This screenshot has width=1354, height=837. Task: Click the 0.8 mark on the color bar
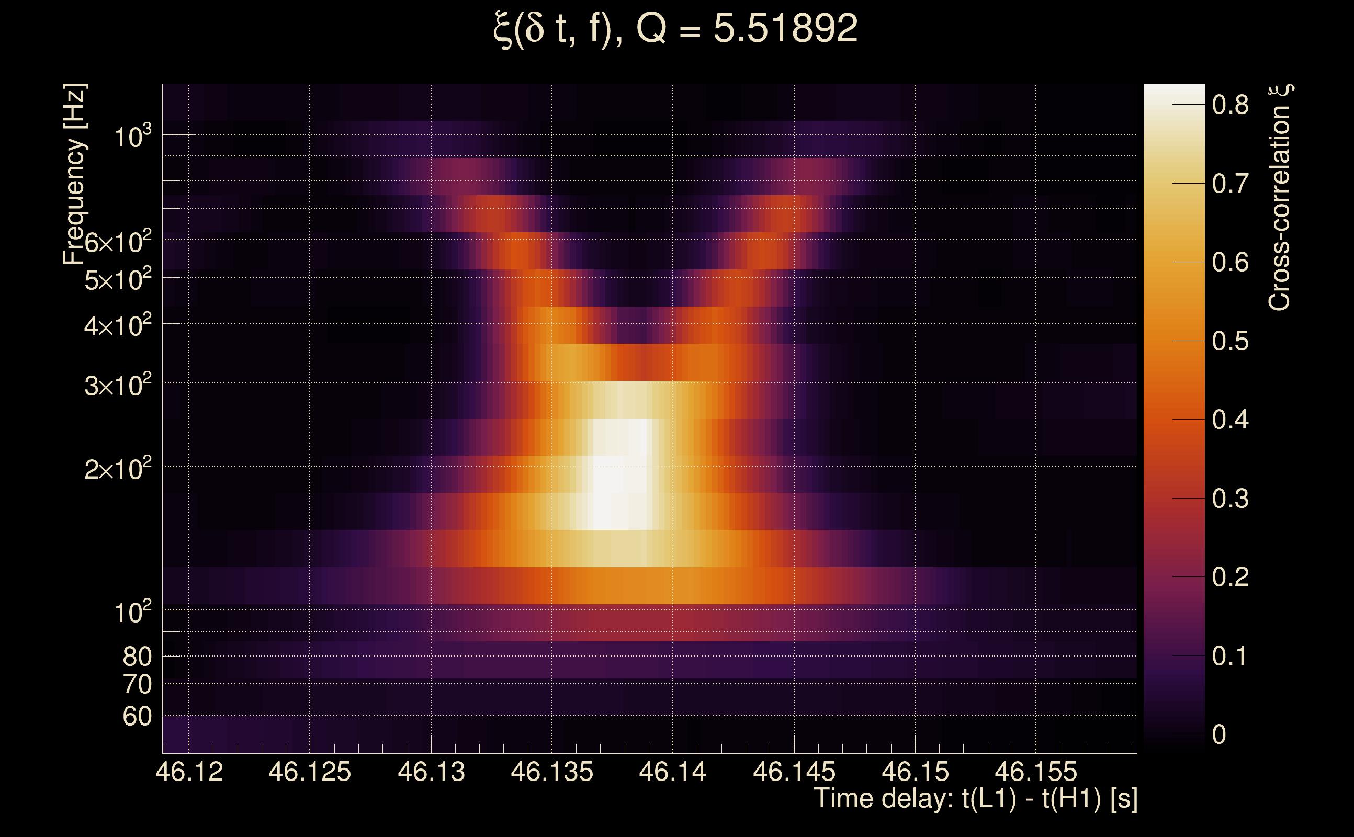coord(1188,105)
